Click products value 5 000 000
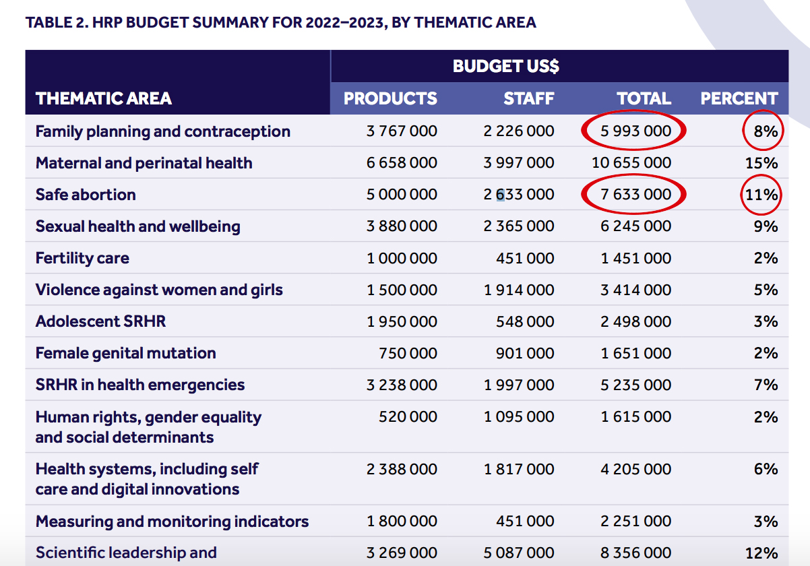The image size is (810, 566). (x=402, y=195)
